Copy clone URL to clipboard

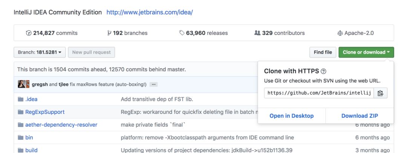click(380, 93)
